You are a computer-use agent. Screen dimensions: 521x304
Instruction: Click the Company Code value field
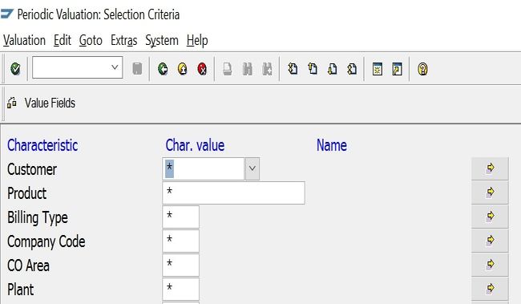pos(181,241)
